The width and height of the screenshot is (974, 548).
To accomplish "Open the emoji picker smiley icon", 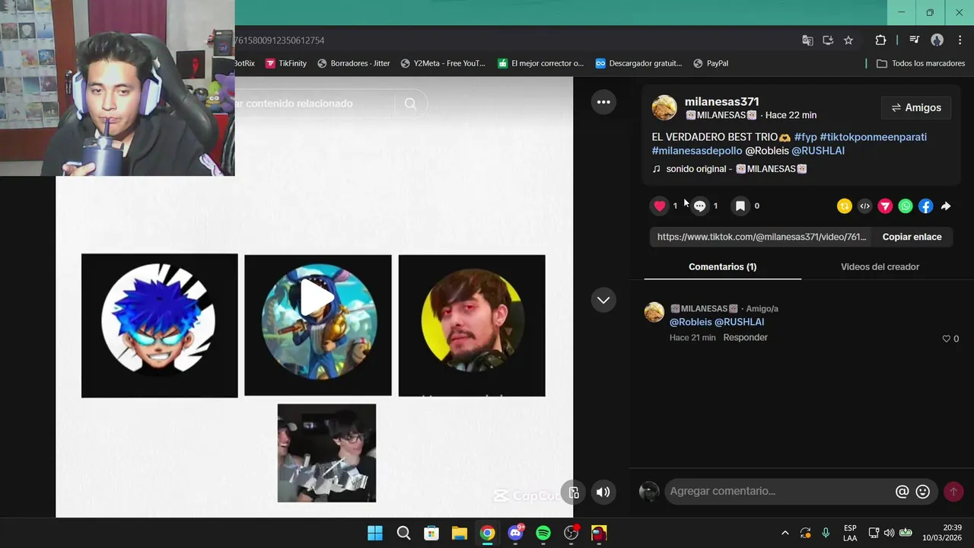I will coord(923,492).
